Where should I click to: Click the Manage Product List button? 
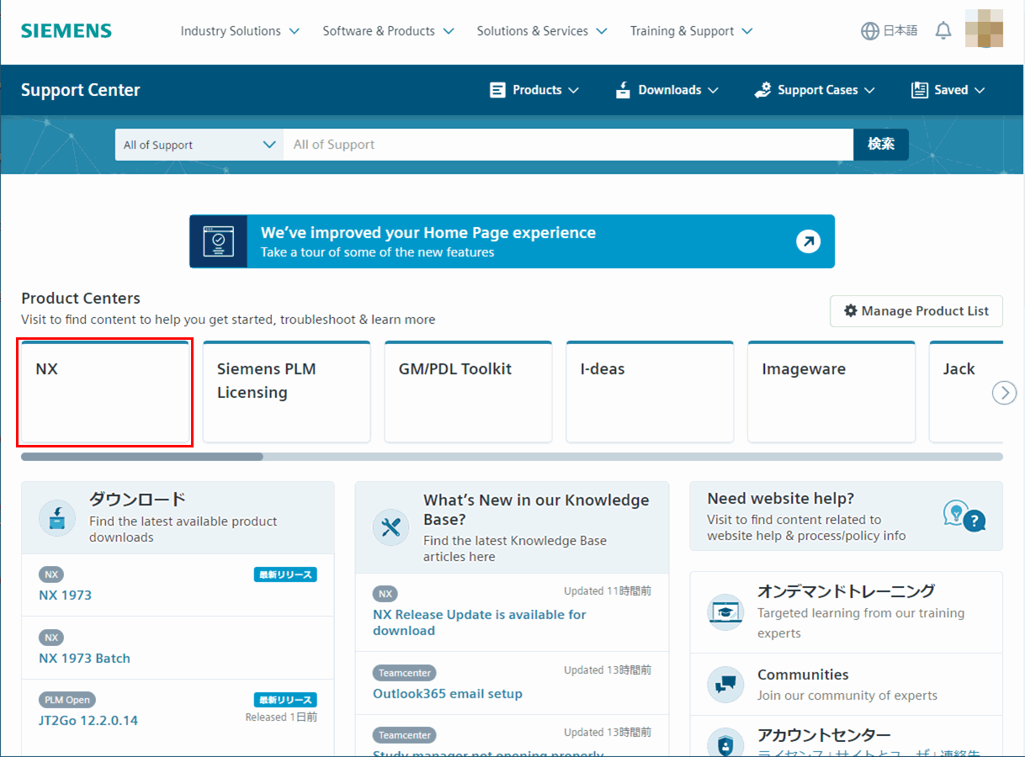pyautogui.click(x=916, y=311)
